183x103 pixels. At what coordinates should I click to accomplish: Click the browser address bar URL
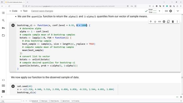click(72, 6)
